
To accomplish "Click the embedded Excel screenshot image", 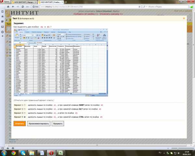I will (x=61, y=63).
